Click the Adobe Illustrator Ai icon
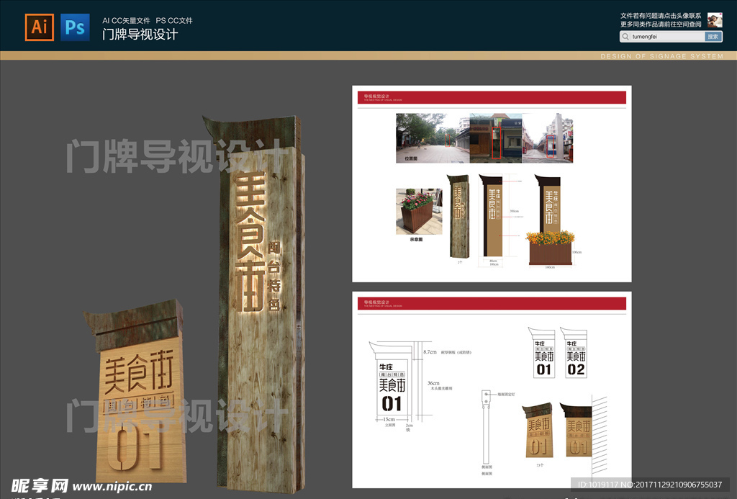 tap(39, 27)
